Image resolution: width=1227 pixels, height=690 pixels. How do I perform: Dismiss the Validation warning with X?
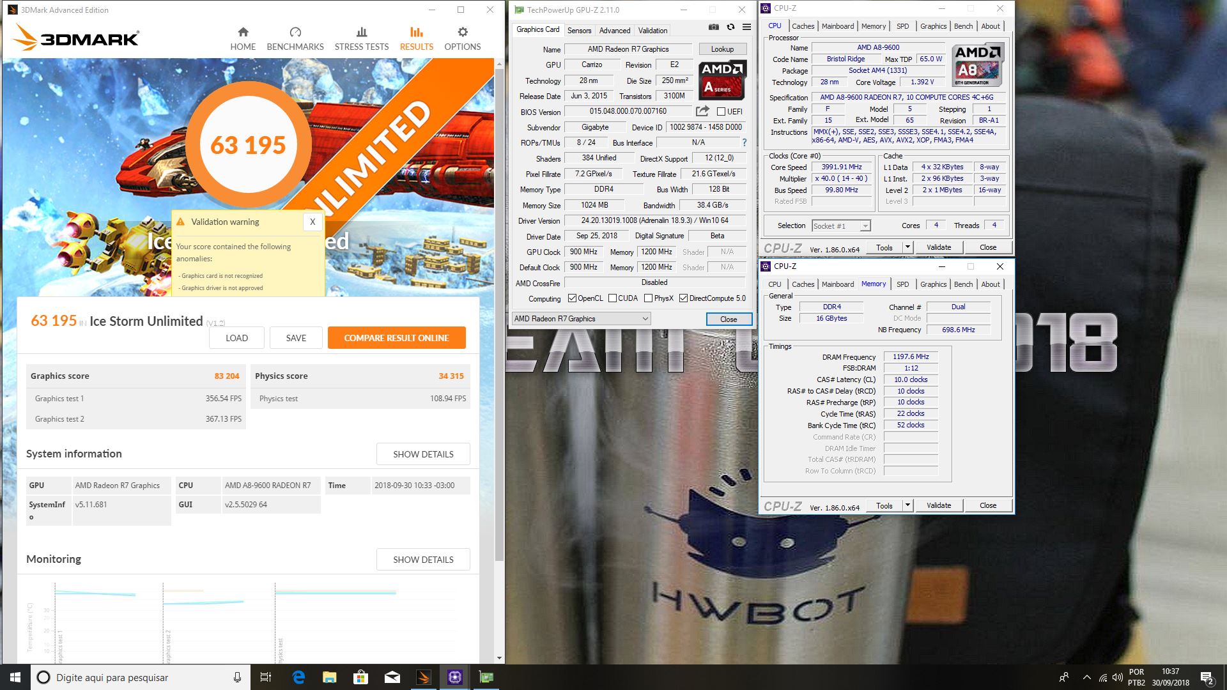[313, 222]
